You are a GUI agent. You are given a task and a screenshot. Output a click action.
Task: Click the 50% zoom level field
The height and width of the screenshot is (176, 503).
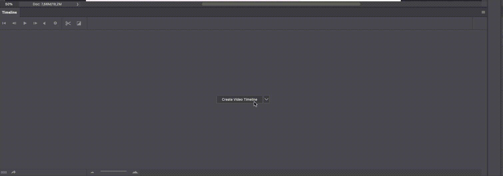point(9,4)
